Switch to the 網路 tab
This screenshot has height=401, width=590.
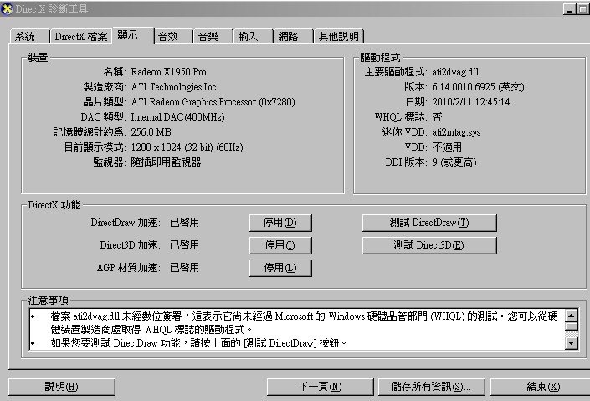click(x=289, y=37)
